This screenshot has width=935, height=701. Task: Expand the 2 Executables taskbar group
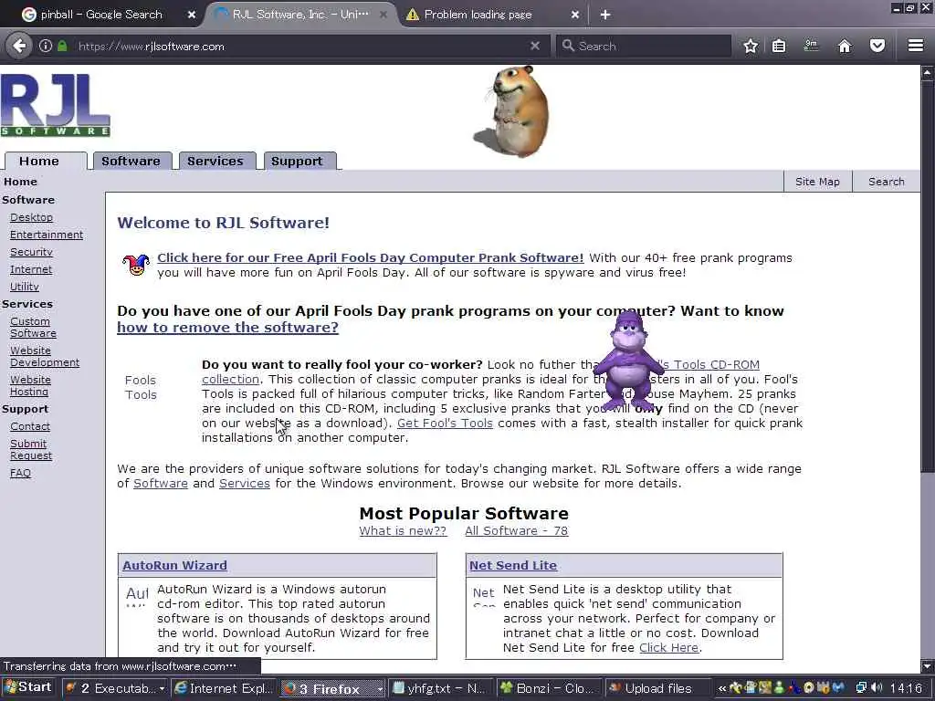(115, 688)
